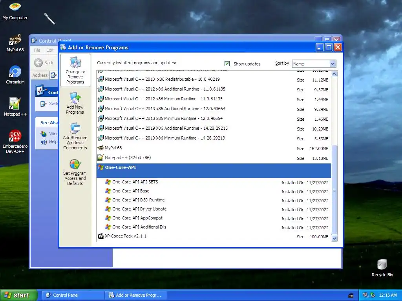This screenshot has width=402, height=301.
Task: Click keyboard icon in the taskbar
Action: (351, 296)
